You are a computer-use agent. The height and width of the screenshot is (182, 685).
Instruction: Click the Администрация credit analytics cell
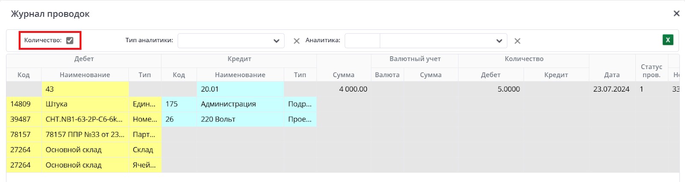240,104
